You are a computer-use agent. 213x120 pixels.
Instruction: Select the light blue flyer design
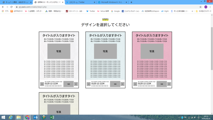[105, 60]
